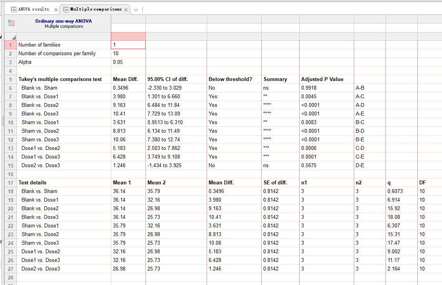Click the red results table icon beside the title

coord(11,23)
